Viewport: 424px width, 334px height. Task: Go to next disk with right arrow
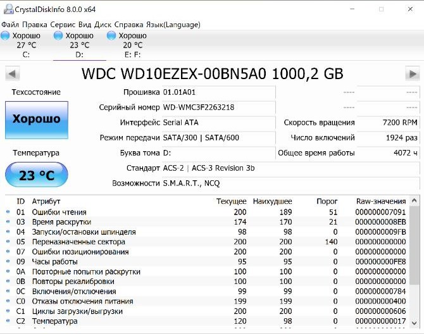[413, 74]
